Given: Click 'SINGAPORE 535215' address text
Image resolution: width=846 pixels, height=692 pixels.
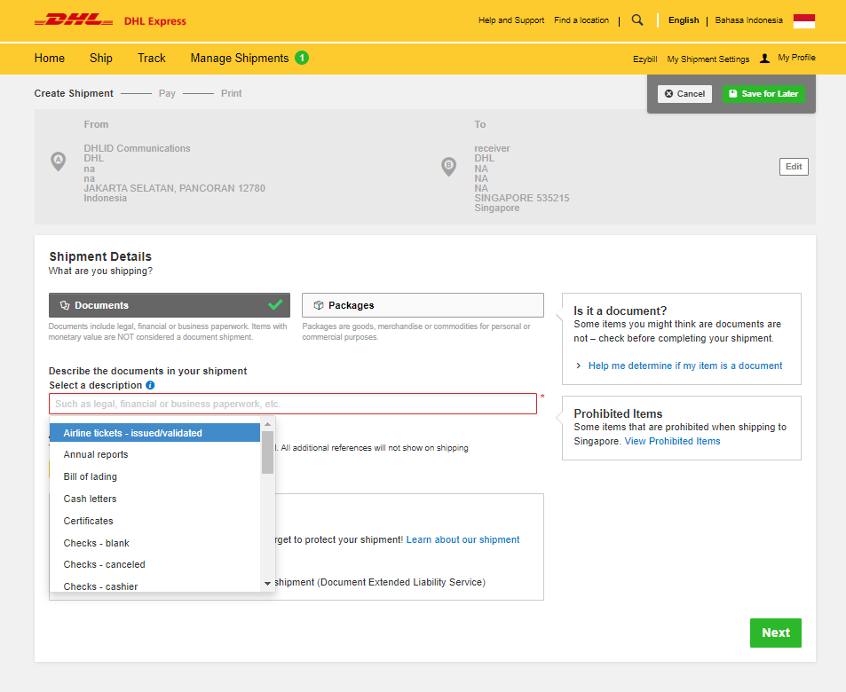Looking at the screenshot, I should point(522,198).
